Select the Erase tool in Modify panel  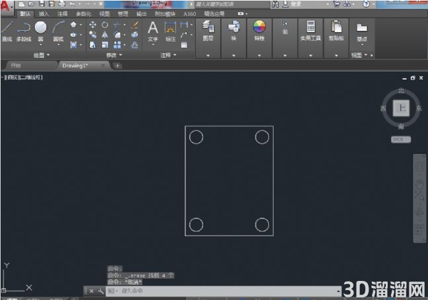click(135, 25)
